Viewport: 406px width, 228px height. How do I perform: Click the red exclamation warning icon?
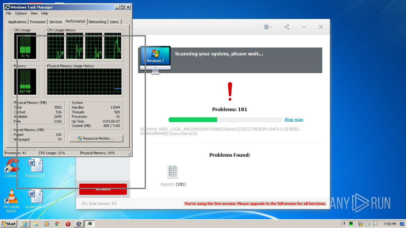pyautogui.click(x=230, y=92)
